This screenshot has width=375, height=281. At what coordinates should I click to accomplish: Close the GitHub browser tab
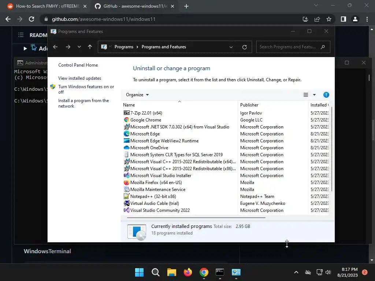pyautogui.click(x=172, y=7)
